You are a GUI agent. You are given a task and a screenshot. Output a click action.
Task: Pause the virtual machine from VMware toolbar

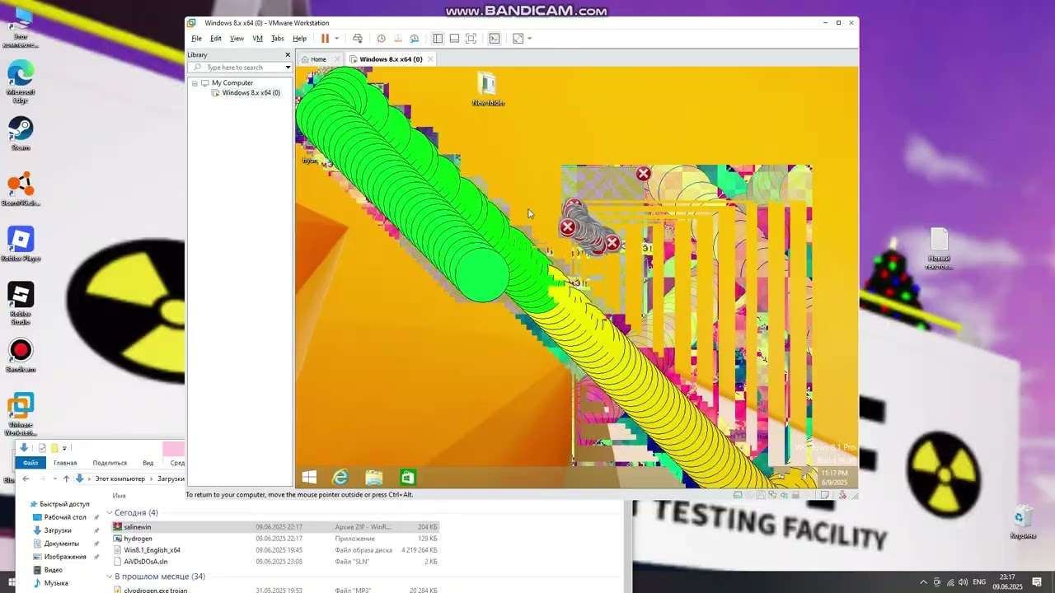(x=325, y=39)
